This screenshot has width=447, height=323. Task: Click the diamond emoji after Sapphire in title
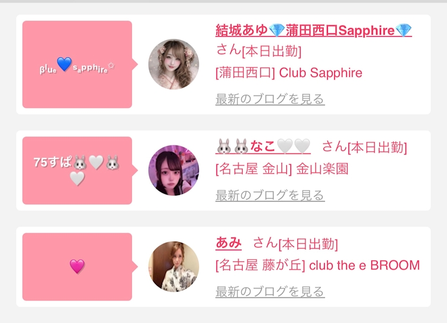pos(404,30)
